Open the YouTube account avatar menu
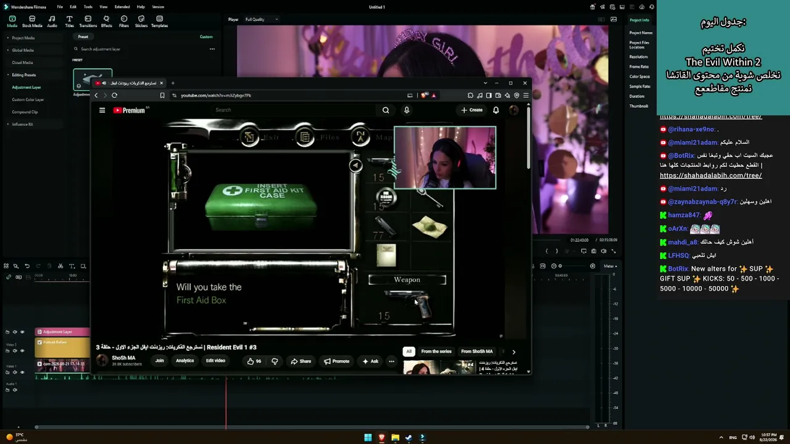The height and width of the screenshot is (444, 790). point(513,110)
